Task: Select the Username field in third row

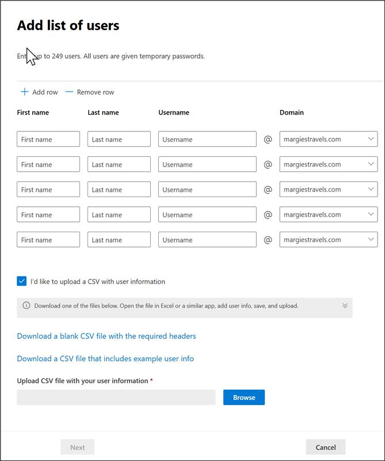Action: click(x=207, y=190)
